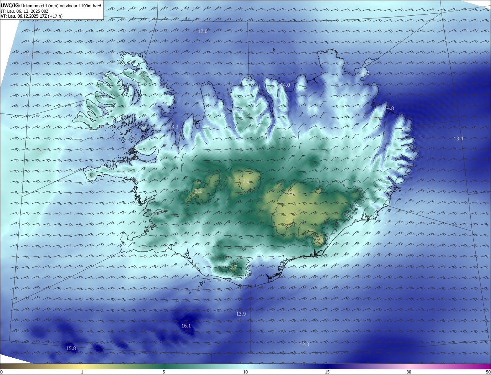This screenshot has height=375, width=491.
Task: Click the 'IT: Lau. 06. 12. 2025 00Z' line
Action: [25, 11]
